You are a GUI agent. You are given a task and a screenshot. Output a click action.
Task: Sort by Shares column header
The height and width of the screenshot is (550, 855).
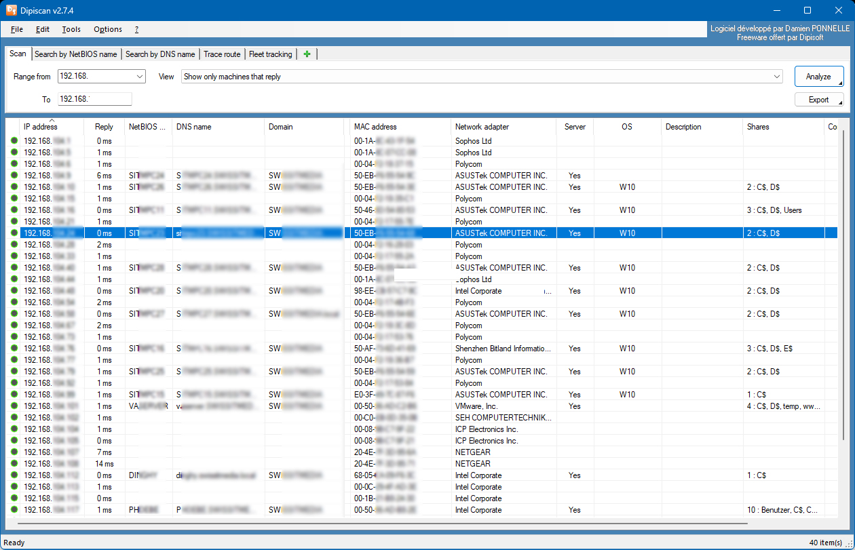783,127
